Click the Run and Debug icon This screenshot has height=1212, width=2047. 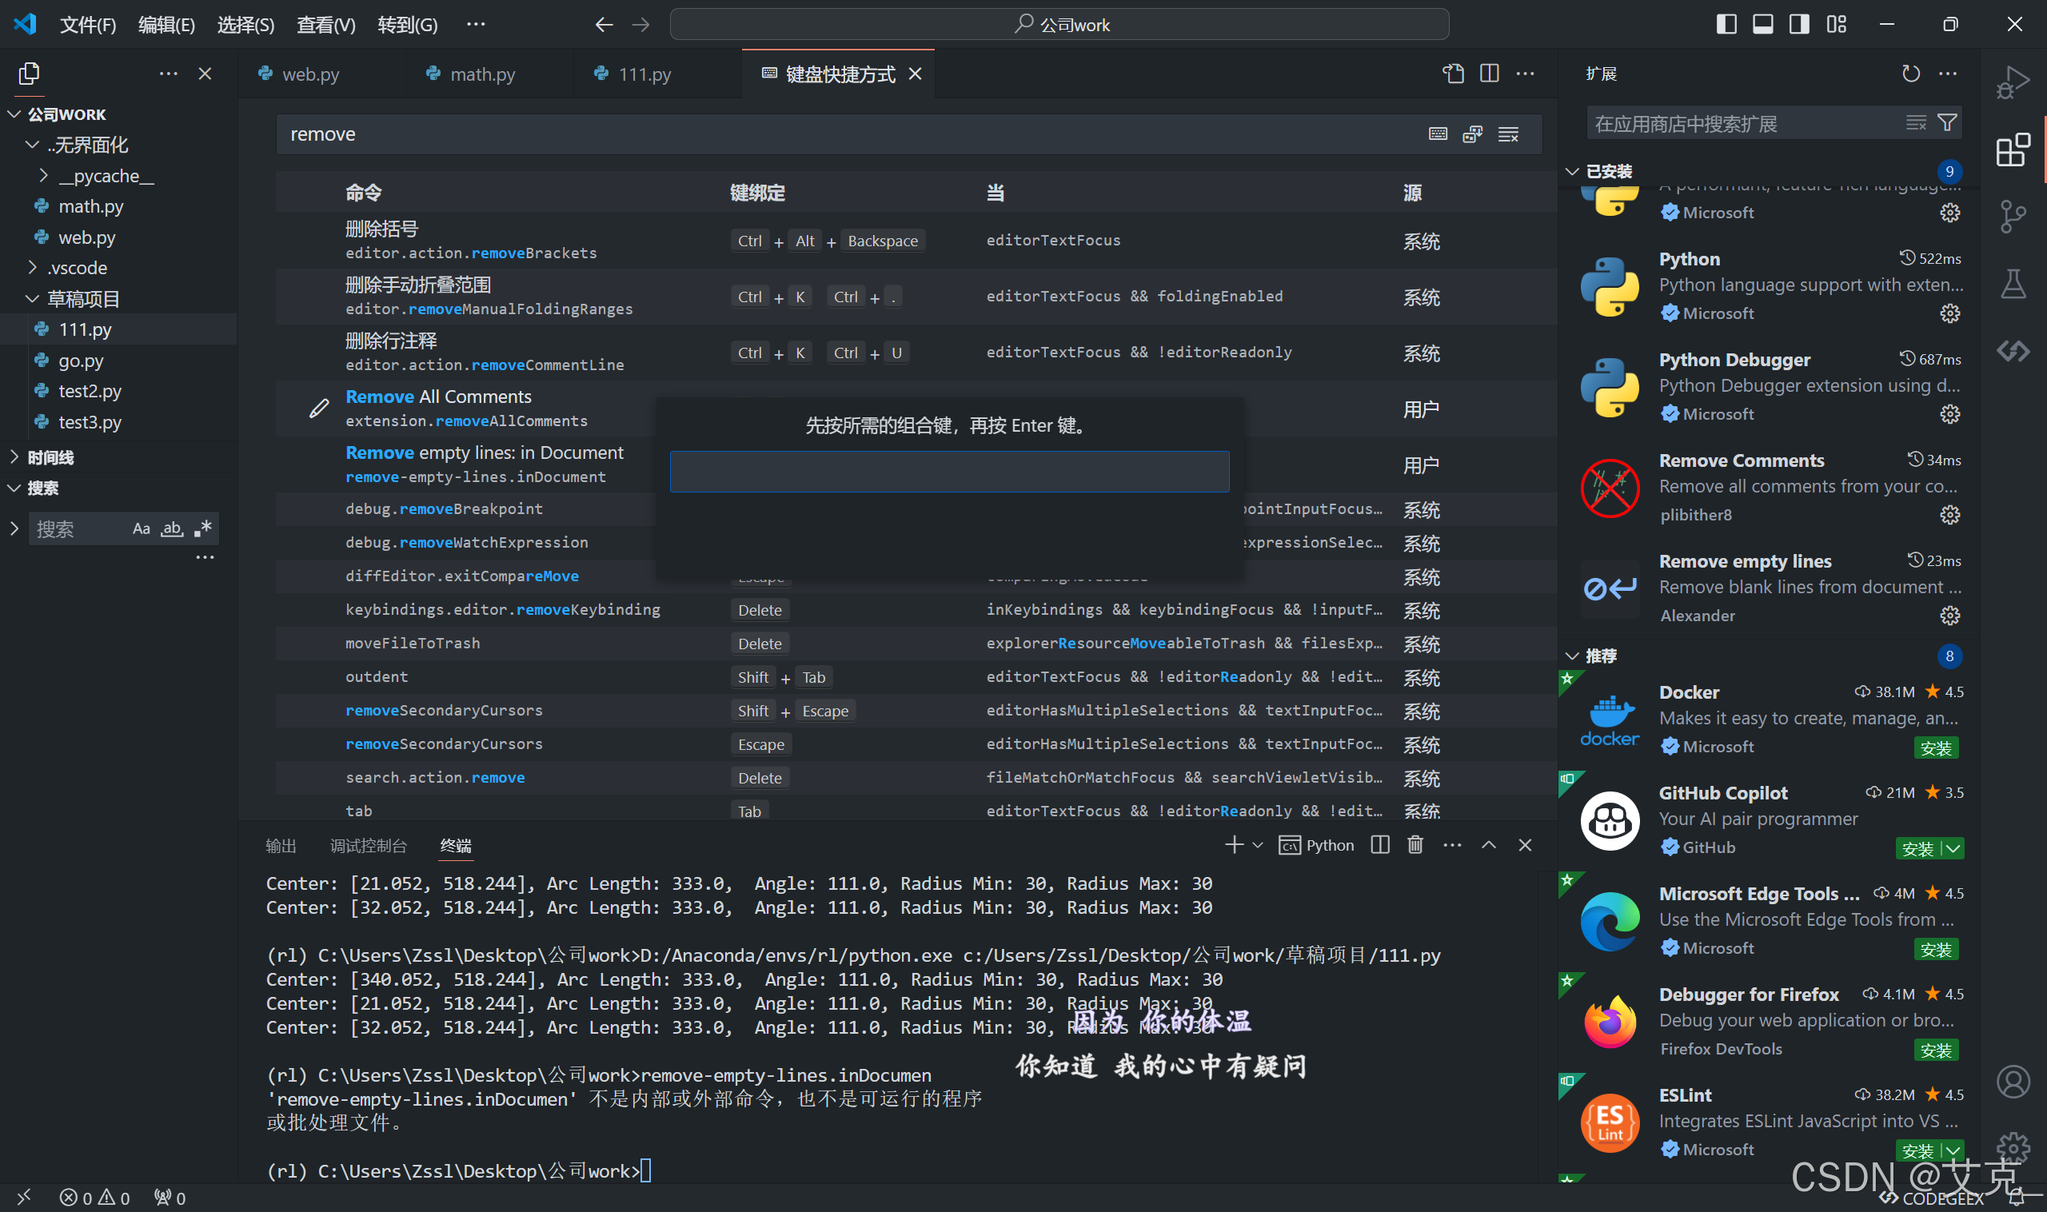click(2012, 83)
